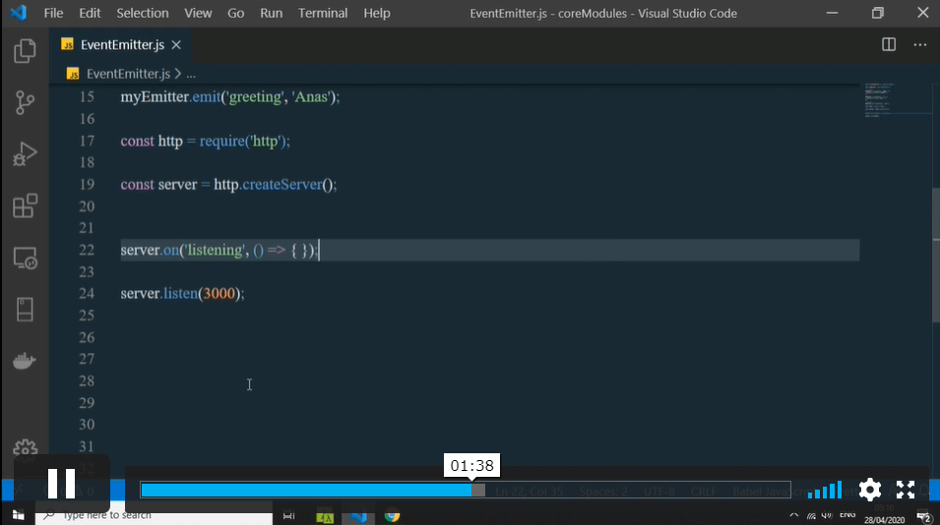Click EventEmitter.js in the breadcrumb
Viewport: 940px width, 525px height.
tap(128, 74)
